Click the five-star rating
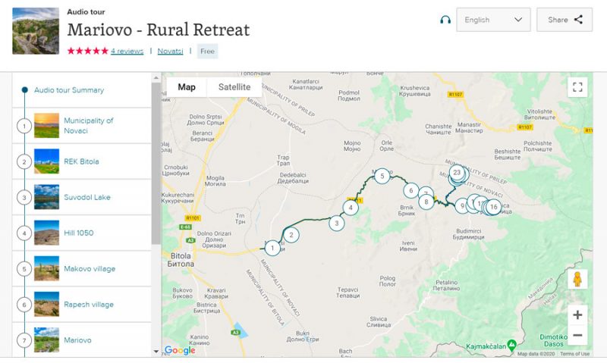The height and width of the screenshot is (363, 607). 87,52
